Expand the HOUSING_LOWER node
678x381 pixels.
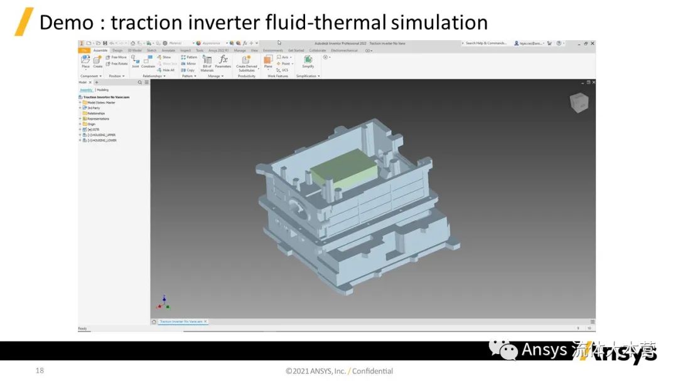click(x=80, y=140)
